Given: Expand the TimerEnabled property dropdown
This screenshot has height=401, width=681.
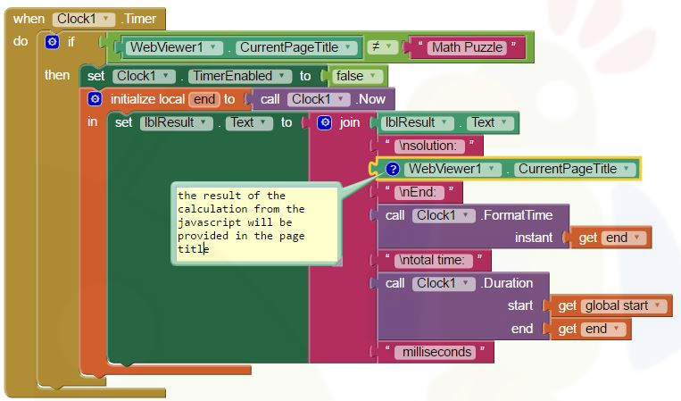Looking at the screenshot, I should coord(240,76).
